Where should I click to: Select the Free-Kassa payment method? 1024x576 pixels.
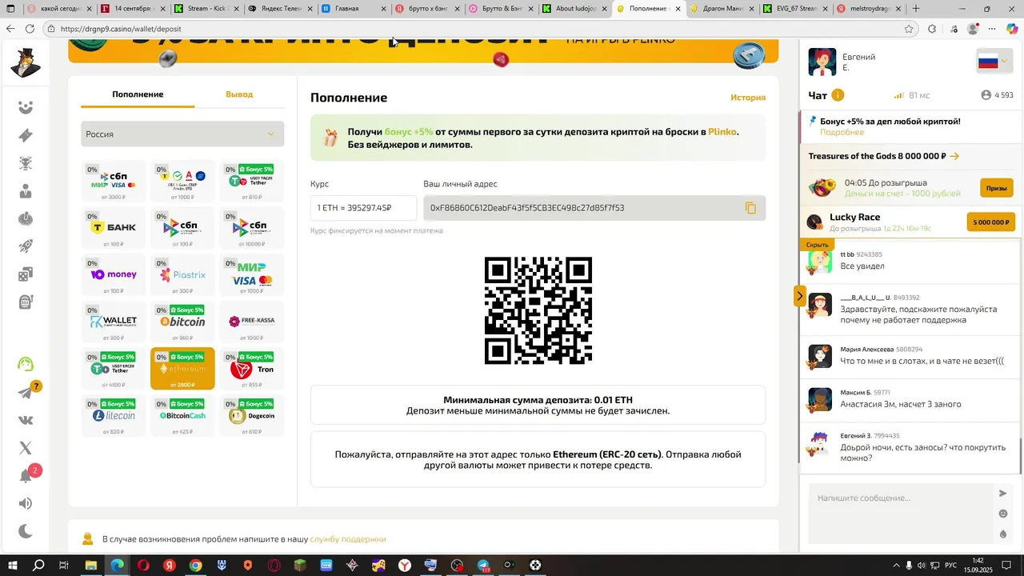pos(252,323)
